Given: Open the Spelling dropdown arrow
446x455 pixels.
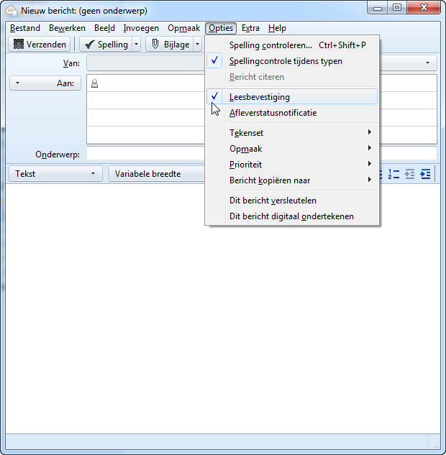Looking at the screenshot, I should tap(137, 45).
